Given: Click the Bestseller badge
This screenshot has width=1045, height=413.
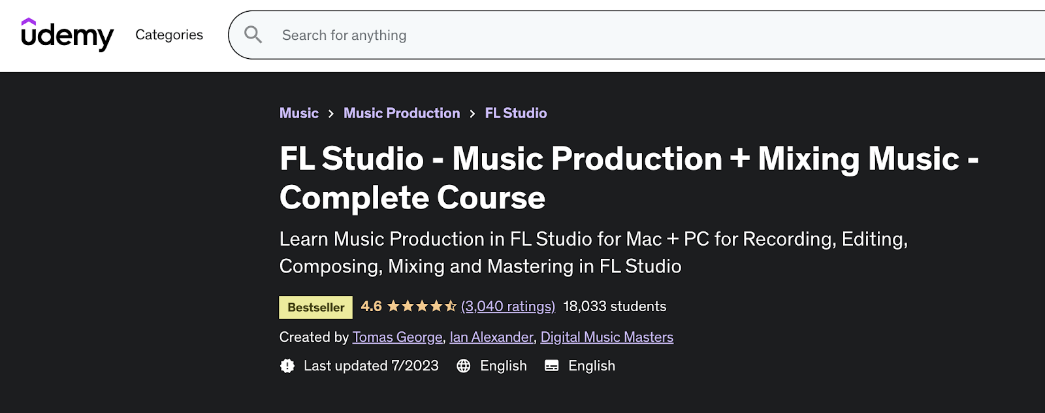Looking at the screenshot, I should (315, 307).
